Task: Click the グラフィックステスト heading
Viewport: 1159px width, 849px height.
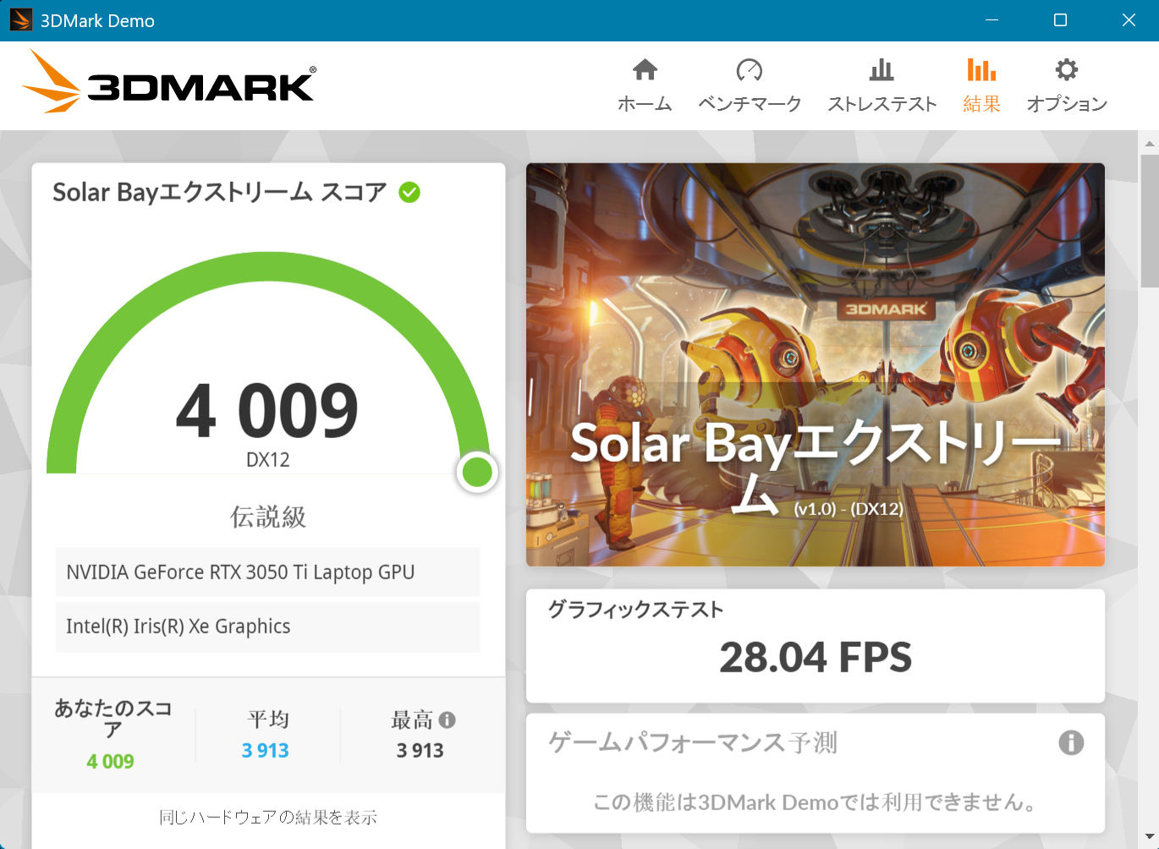Action: [x=635, y=610]
